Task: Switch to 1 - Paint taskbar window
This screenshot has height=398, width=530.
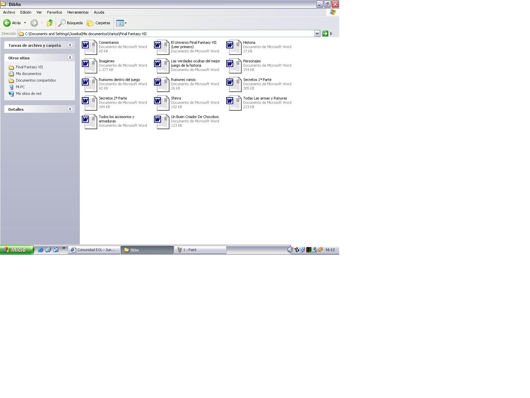Action: [x=200, y=250]
